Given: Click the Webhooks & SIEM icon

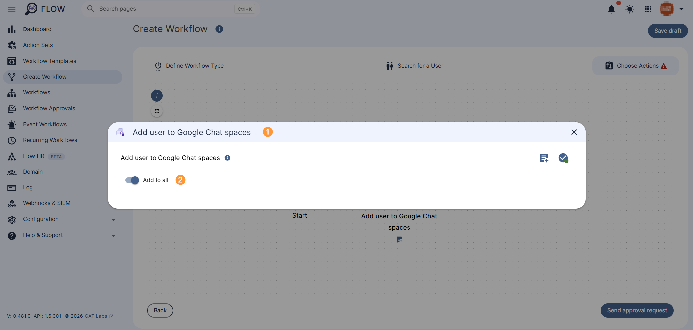Looking at the screenshot, I should coord(12,204).
